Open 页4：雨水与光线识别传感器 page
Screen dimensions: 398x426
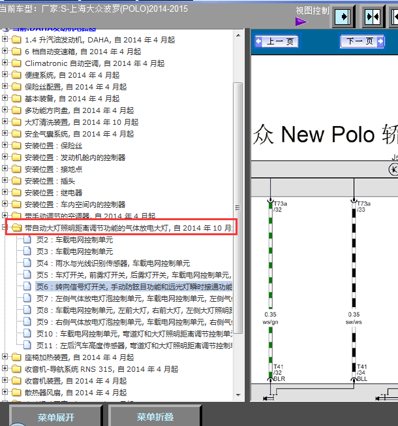click(x=113, y=263)
